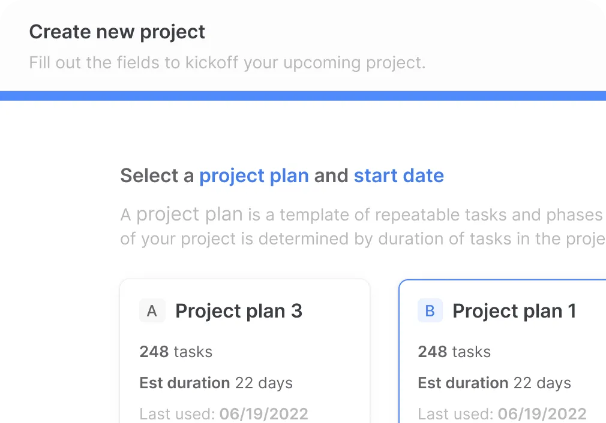Image resolution: width=606 pixels, height=423 pixels.
Task: Click the letter A badge icon
Action: tap(152, 312)
